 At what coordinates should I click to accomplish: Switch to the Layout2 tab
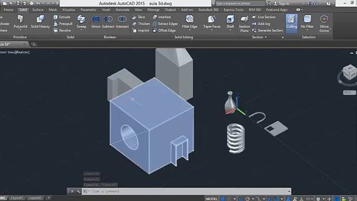coord(35,198)
